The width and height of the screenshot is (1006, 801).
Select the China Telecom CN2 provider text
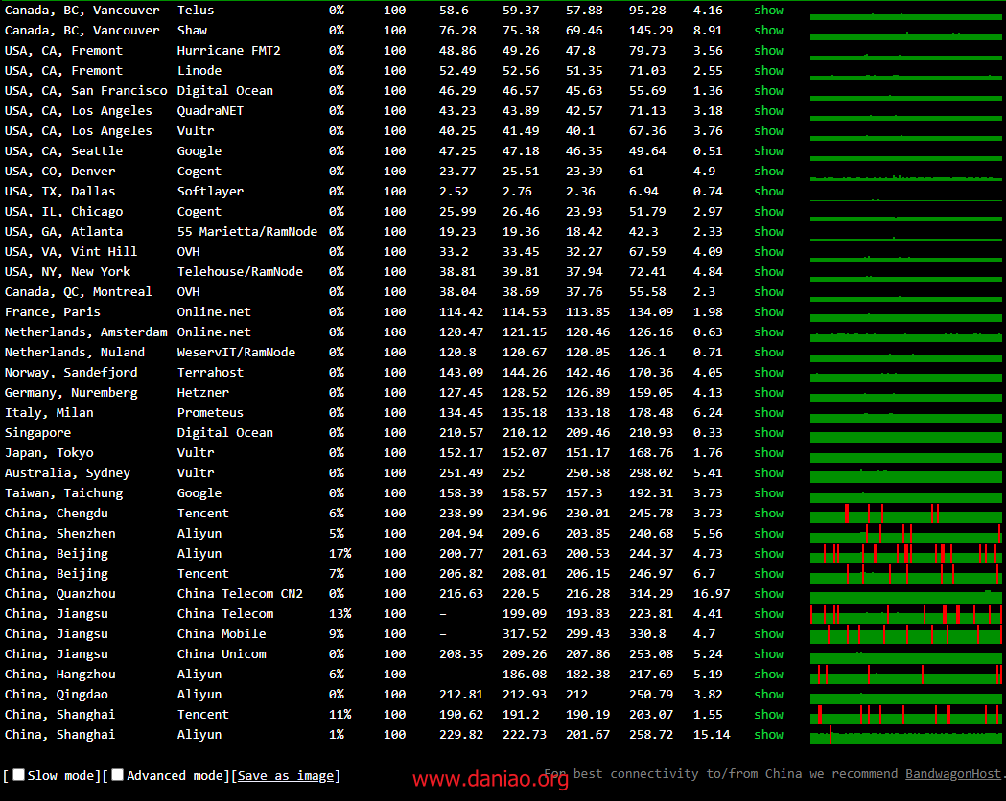click(x=240, y=593)
